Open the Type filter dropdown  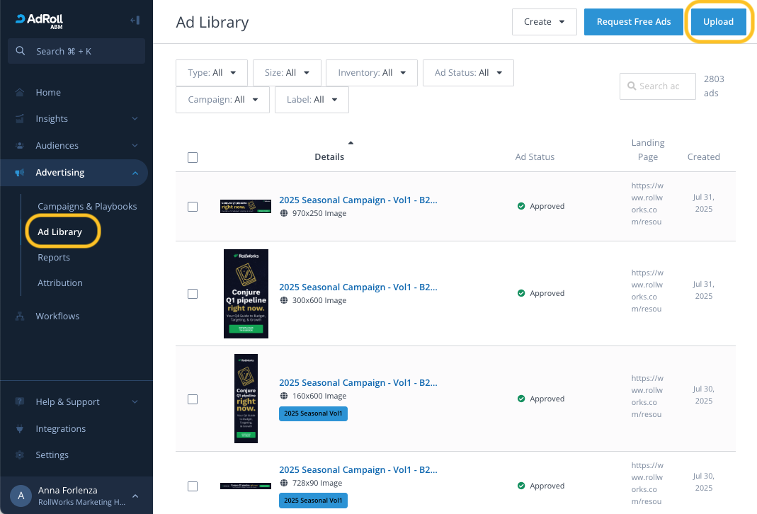tap(211, 73)
